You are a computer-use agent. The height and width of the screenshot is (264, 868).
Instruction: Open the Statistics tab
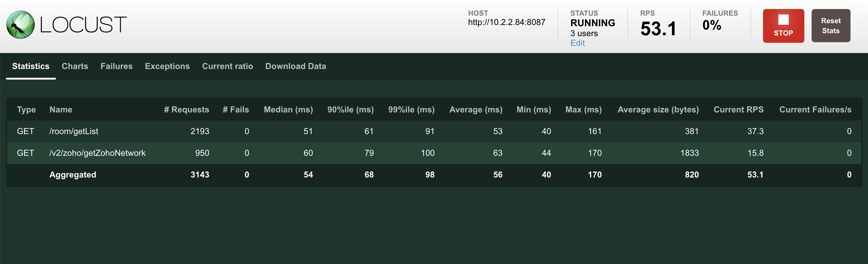(31, 66)
